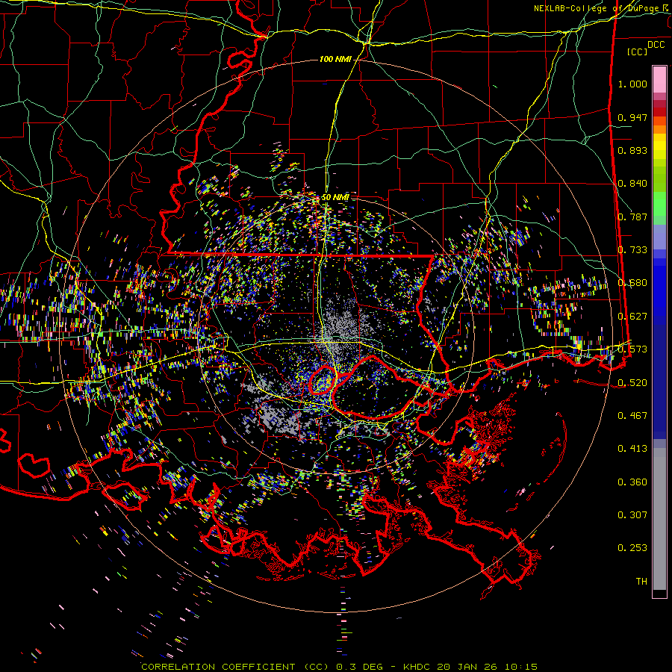
Task: Click the 0.627 scale value
Action: 632,317
